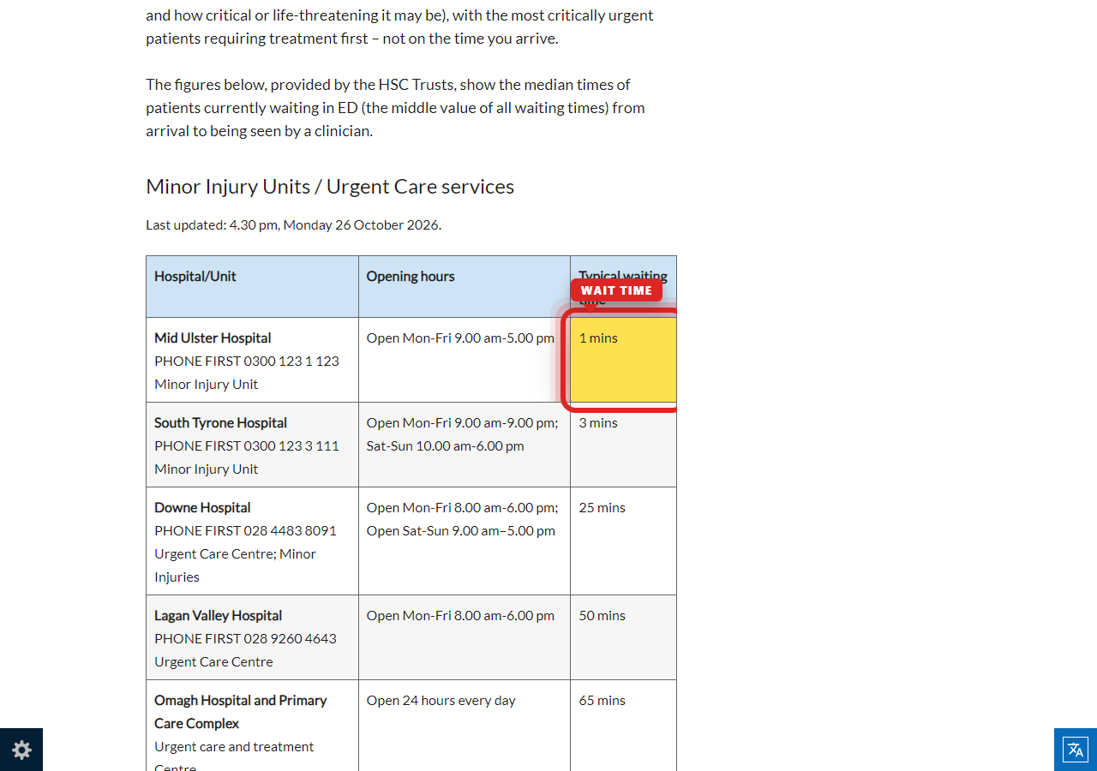Open the translate language icon
The image size is (1097, 771).
point(1076,750)
